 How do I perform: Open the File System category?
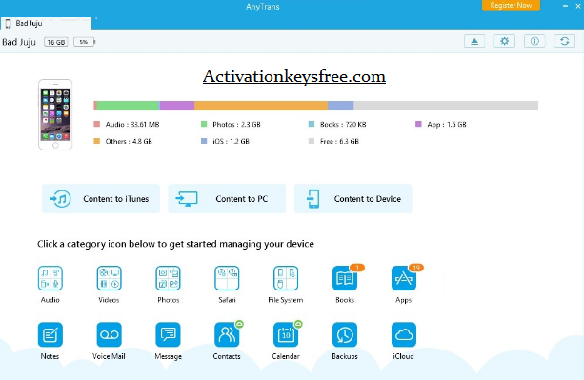tap(286, 278)
